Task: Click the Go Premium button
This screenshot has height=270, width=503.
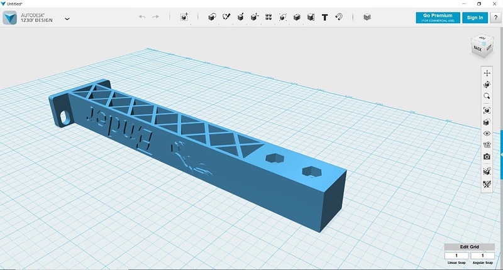Action: [x=438, y=18]
